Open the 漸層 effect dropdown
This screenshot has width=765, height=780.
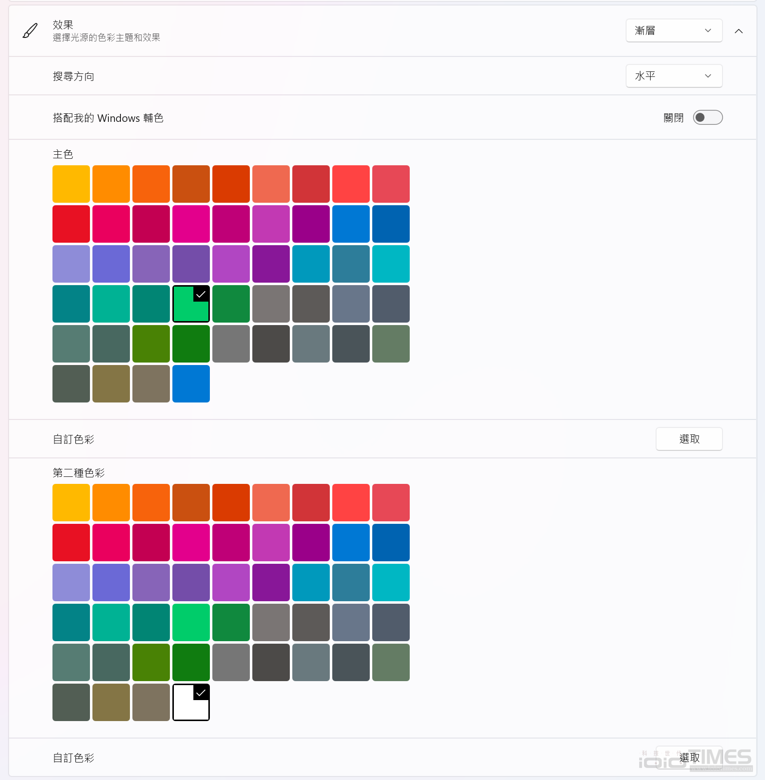(674, 30)
